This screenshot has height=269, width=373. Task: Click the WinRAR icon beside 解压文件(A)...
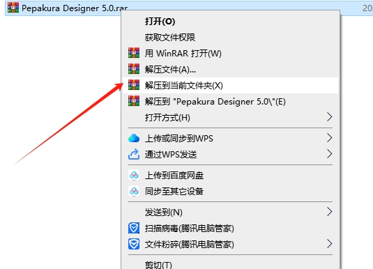[x=134, y=69]
